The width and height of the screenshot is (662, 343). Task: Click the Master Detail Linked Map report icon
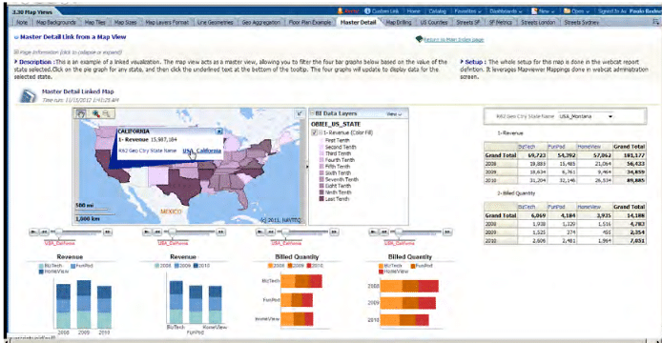pos(28,96)
